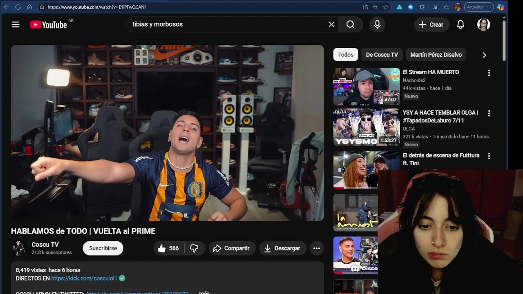Image resolution: width=523 pixels, height=294 pixels.
Task: Open the browser extensions puzzle icon
Action: [x=422, y=7]
